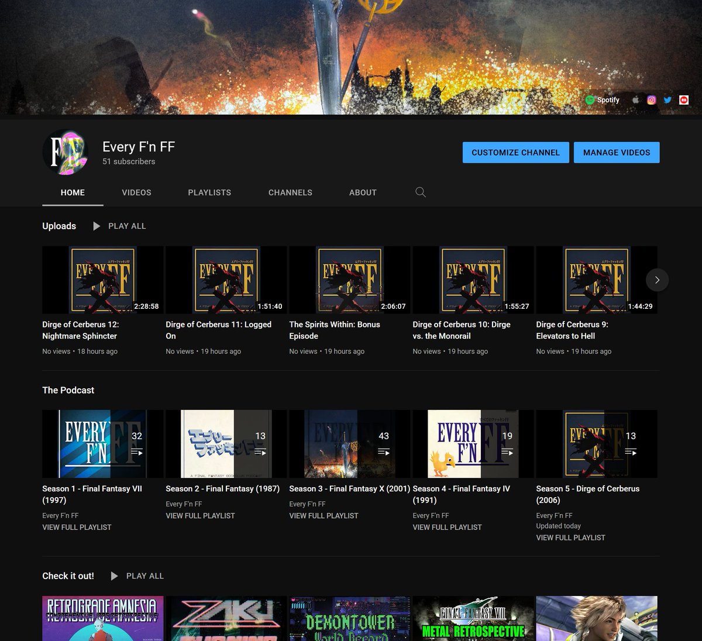The width and height of the screenshot is (702, 641).
Task: Go to the ABOUT tab
Action: pos(363,192)
